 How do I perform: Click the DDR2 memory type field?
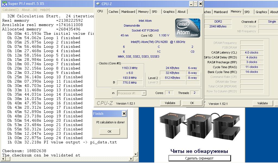[218, 21]
